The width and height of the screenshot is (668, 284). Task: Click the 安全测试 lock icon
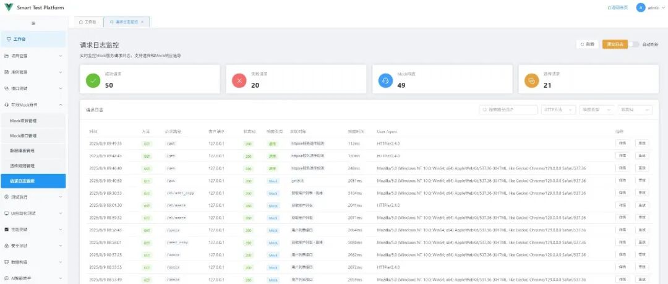click(6, 246)
